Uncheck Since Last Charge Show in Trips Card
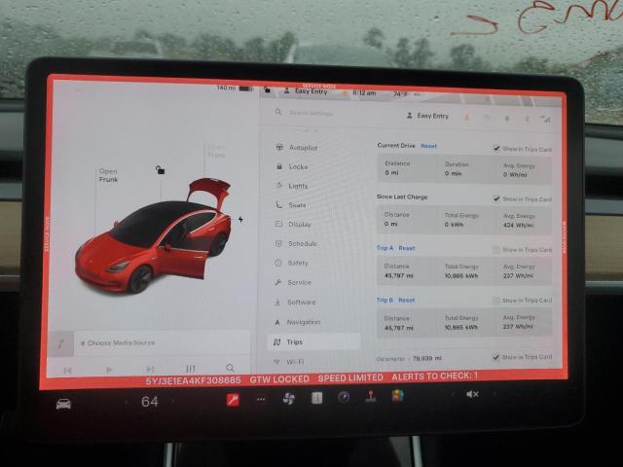This screenshot has height=467, width=623. click(496, 198)
